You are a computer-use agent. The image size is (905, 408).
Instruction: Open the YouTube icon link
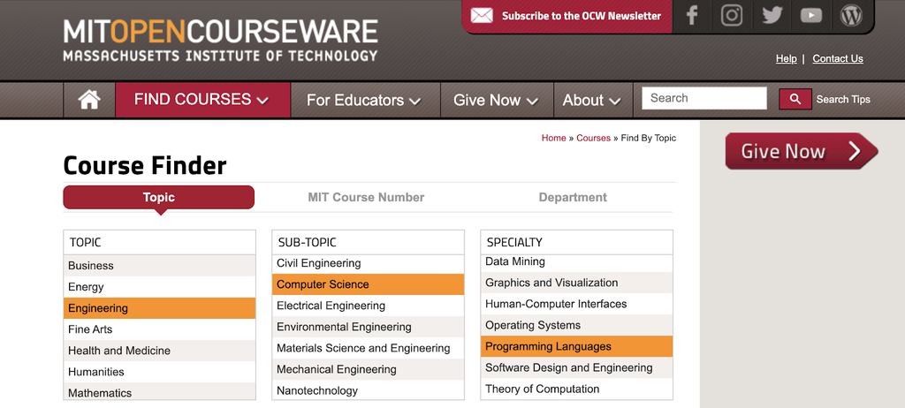pos(811,15)
